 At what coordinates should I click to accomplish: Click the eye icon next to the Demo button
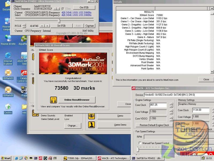91,116
